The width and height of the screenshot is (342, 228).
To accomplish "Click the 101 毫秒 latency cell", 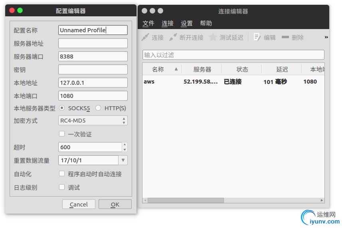I will [275, 82].
